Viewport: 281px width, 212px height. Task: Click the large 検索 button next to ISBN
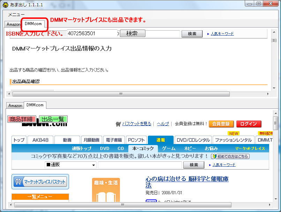pos(132,33)
